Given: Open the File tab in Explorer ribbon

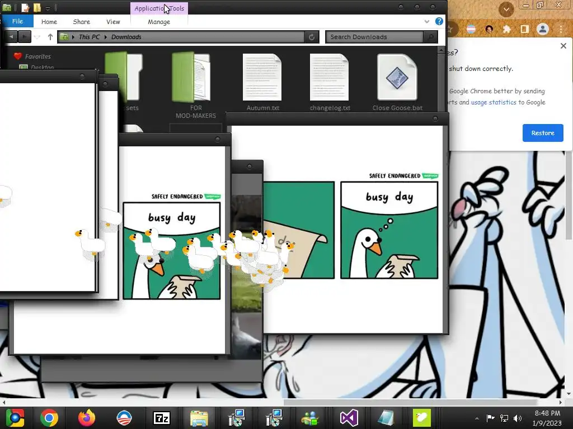Looking at the screenshot, I should pyautogui.click(x=17, y=22).
